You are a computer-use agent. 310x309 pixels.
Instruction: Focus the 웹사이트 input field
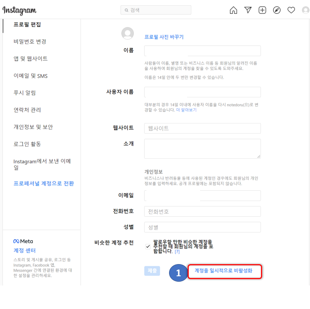(203, 128)
